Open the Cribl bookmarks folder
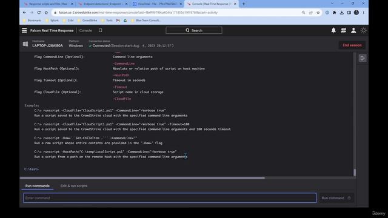Viewport: 388px width, 218px height. click(68, 21)
